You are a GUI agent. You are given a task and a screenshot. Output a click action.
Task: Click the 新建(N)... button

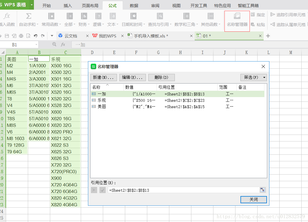pos(103,77)
